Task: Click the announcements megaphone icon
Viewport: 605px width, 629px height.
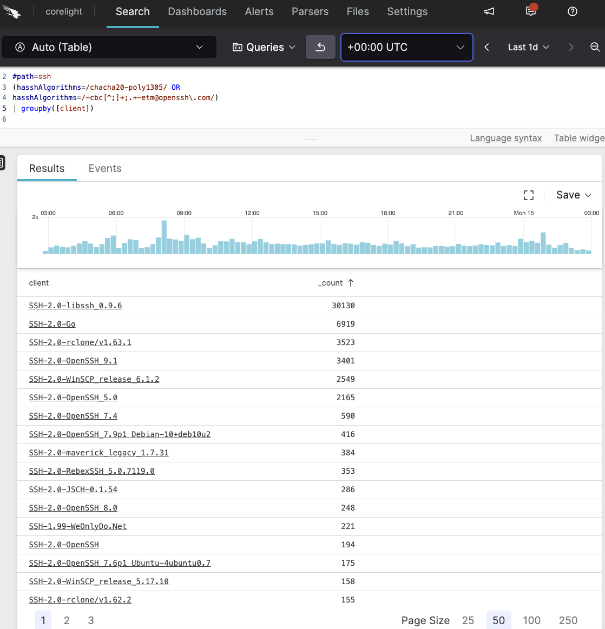Action: click(x=489, y=11)
